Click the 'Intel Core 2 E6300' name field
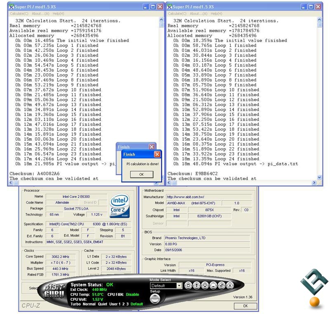 point(76,197)
